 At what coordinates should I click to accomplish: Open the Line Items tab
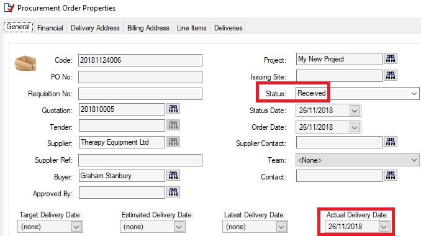tap(192, 28)
